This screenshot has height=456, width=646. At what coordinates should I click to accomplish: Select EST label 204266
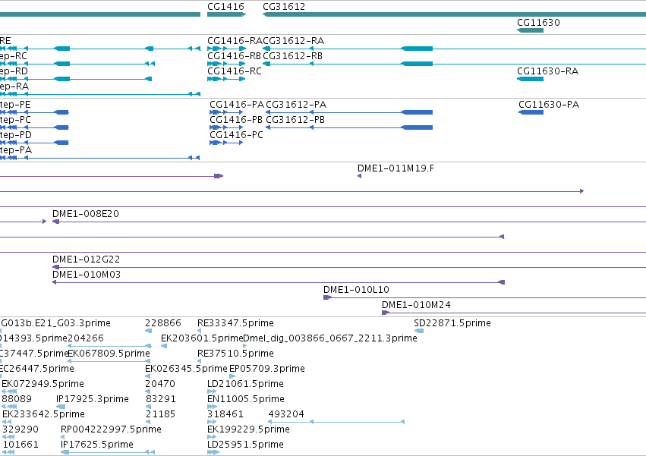point(86,338)
